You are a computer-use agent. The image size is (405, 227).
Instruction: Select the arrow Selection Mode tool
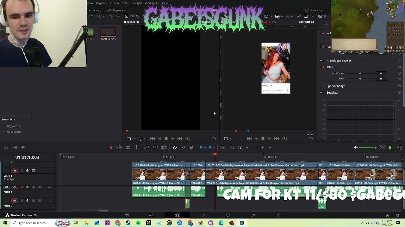coord(111,148)
